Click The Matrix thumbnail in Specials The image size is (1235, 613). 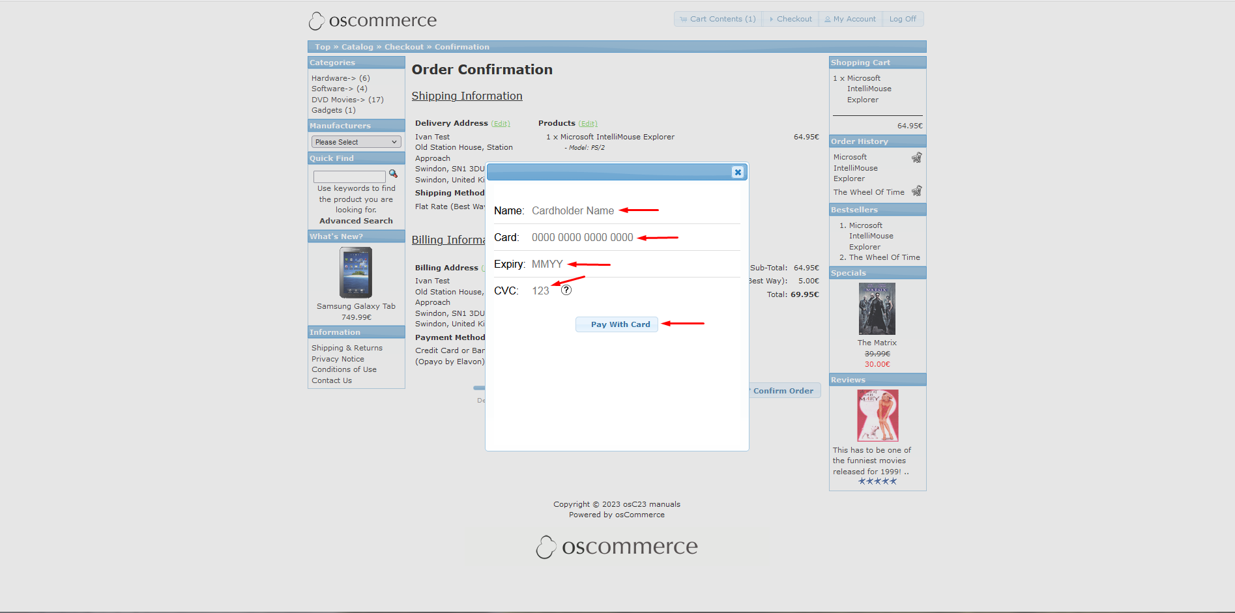pyautogui.click(x=877, y=308)
